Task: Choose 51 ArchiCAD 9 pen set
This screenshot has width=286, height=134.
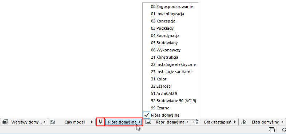Action: click(x=170, y=93)
